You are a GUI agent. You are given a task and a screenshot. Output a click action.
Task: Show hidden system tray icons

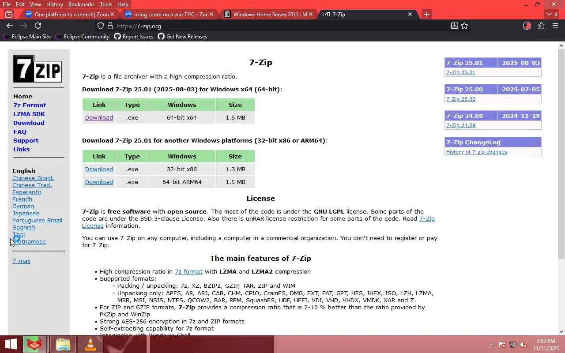(491, 345)
